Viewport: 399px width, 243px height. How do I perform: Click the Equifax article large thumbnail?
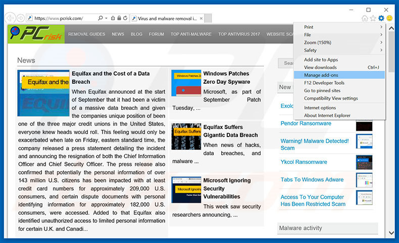coord(43,93)
